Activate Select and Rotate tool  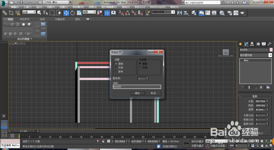point(72,13)
